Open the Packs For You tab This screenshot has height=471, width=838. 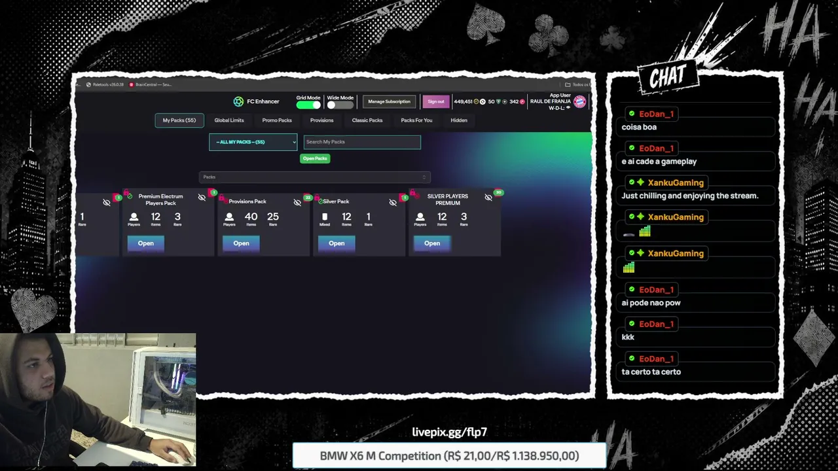pos(416,120)
